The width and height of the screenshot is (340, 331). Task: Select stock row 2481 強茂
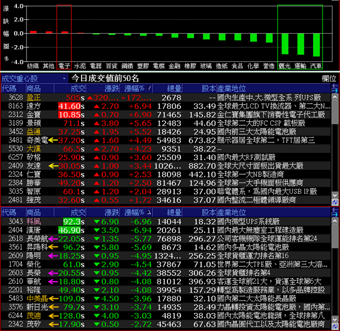point(166,200)
